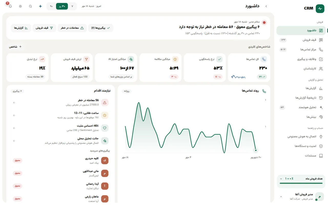Open the notifications bell icon
Image resolution: width=328 pixels, height=205 pixels.
(x=10, y=6)
